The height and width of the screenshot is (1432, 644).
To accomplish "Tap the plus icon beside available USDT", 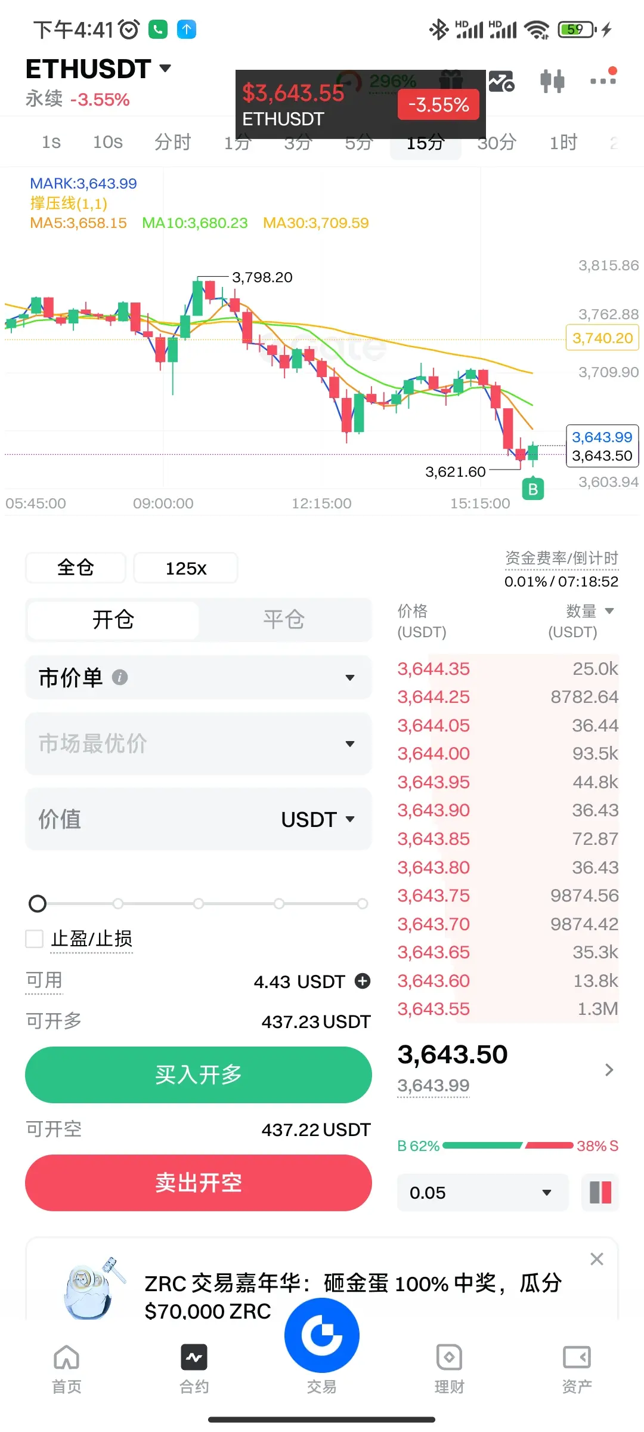I will click(x=363, y=981).
